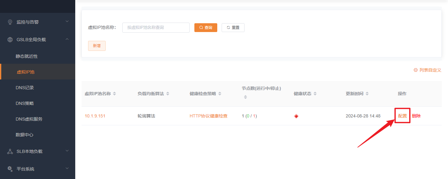Image resolution: width=448 pixels, height=179 pixels.
Task: Sort by 负载均衡算法 column arrows
Action: pyautogui.click(x=168, y=94)
